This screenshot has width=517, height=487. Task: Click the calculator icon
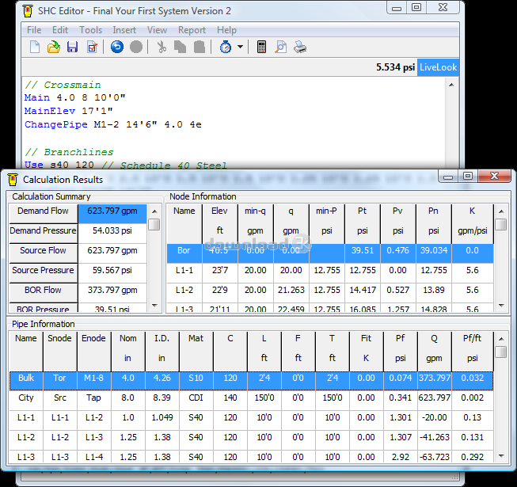click(261, 48)
